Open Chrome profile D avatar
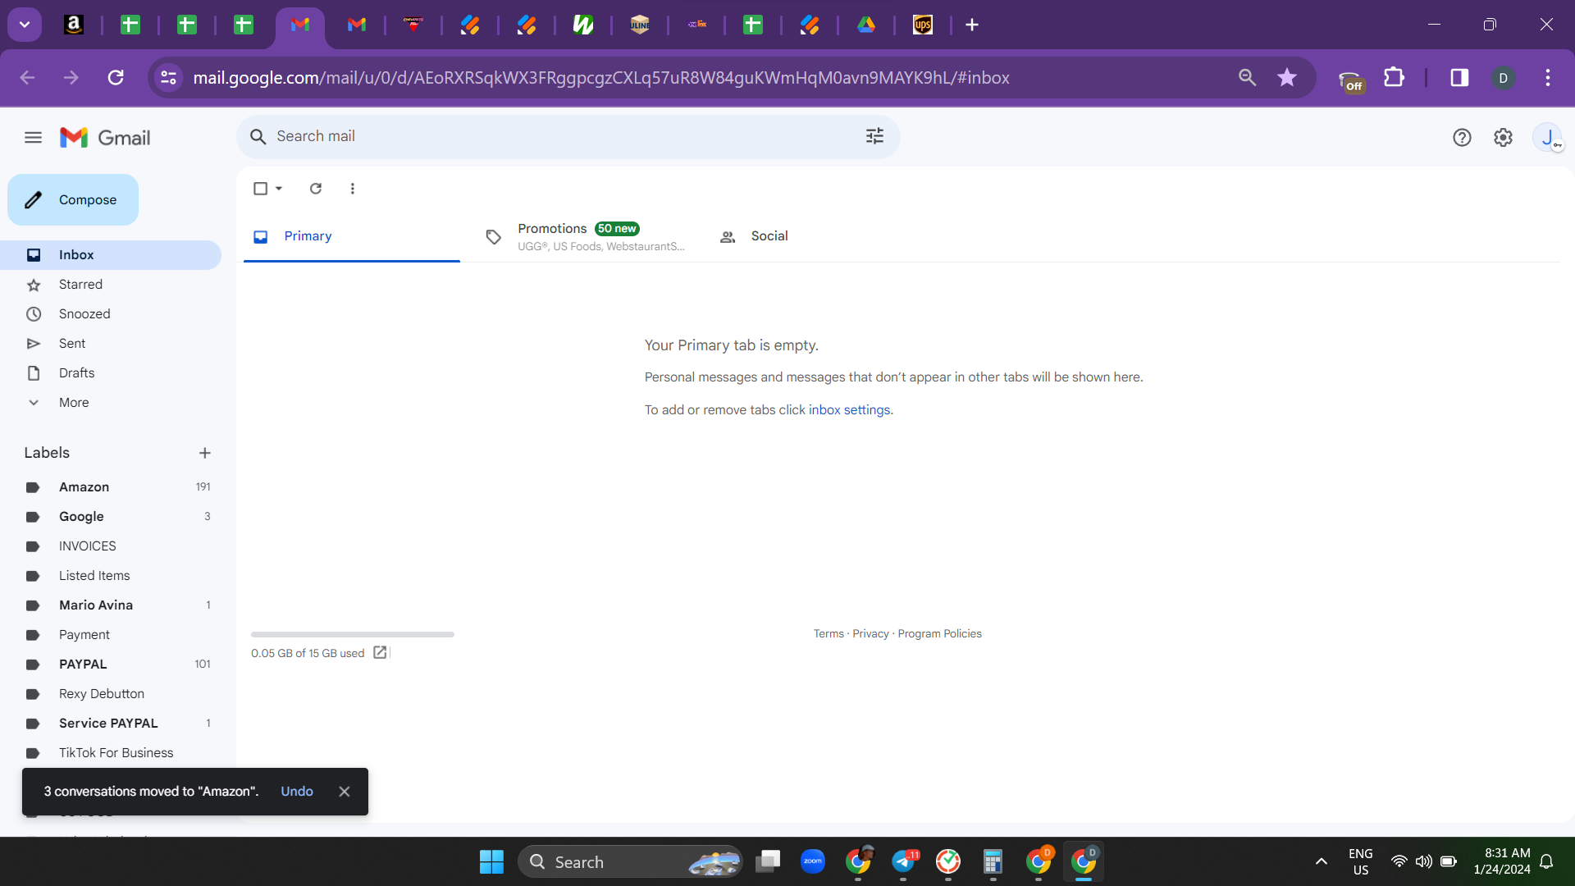The width and height of the screenshot is (1575, 886). click(1503, 78)
